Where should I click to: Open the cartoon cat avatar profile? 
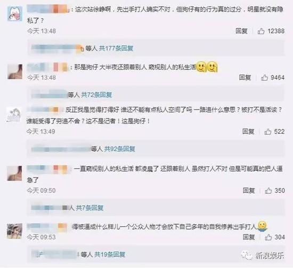click(x=15, y=14)
